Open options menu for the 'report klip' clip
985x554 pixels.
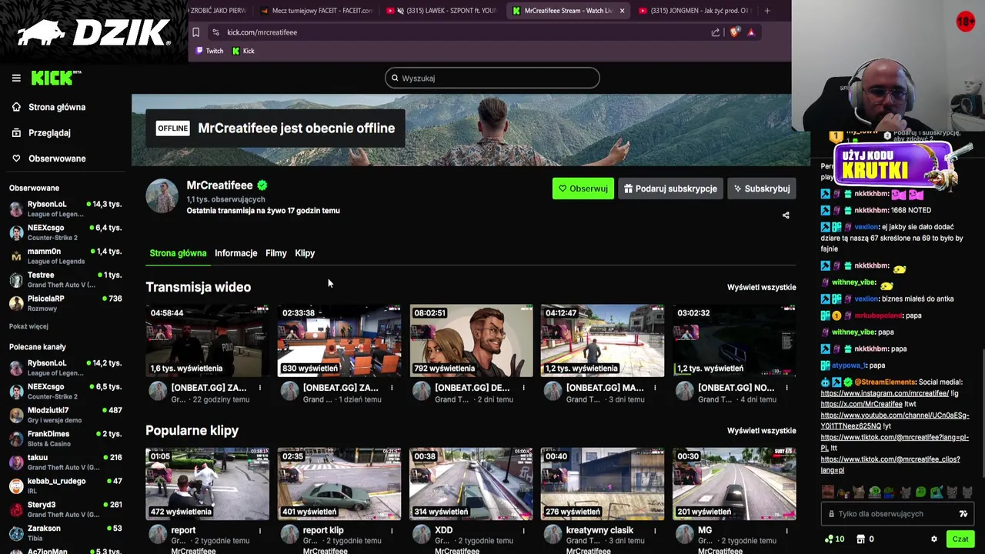[392, 530]
